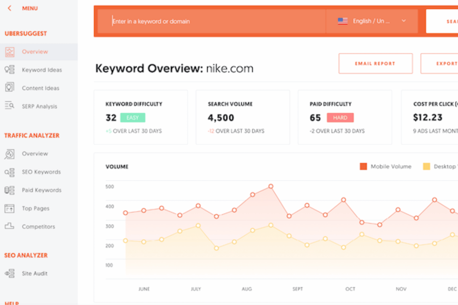Click the Keyword Ideas lightbulb icon
This screenshot has width=458, height=305.
tap(10, 70)
